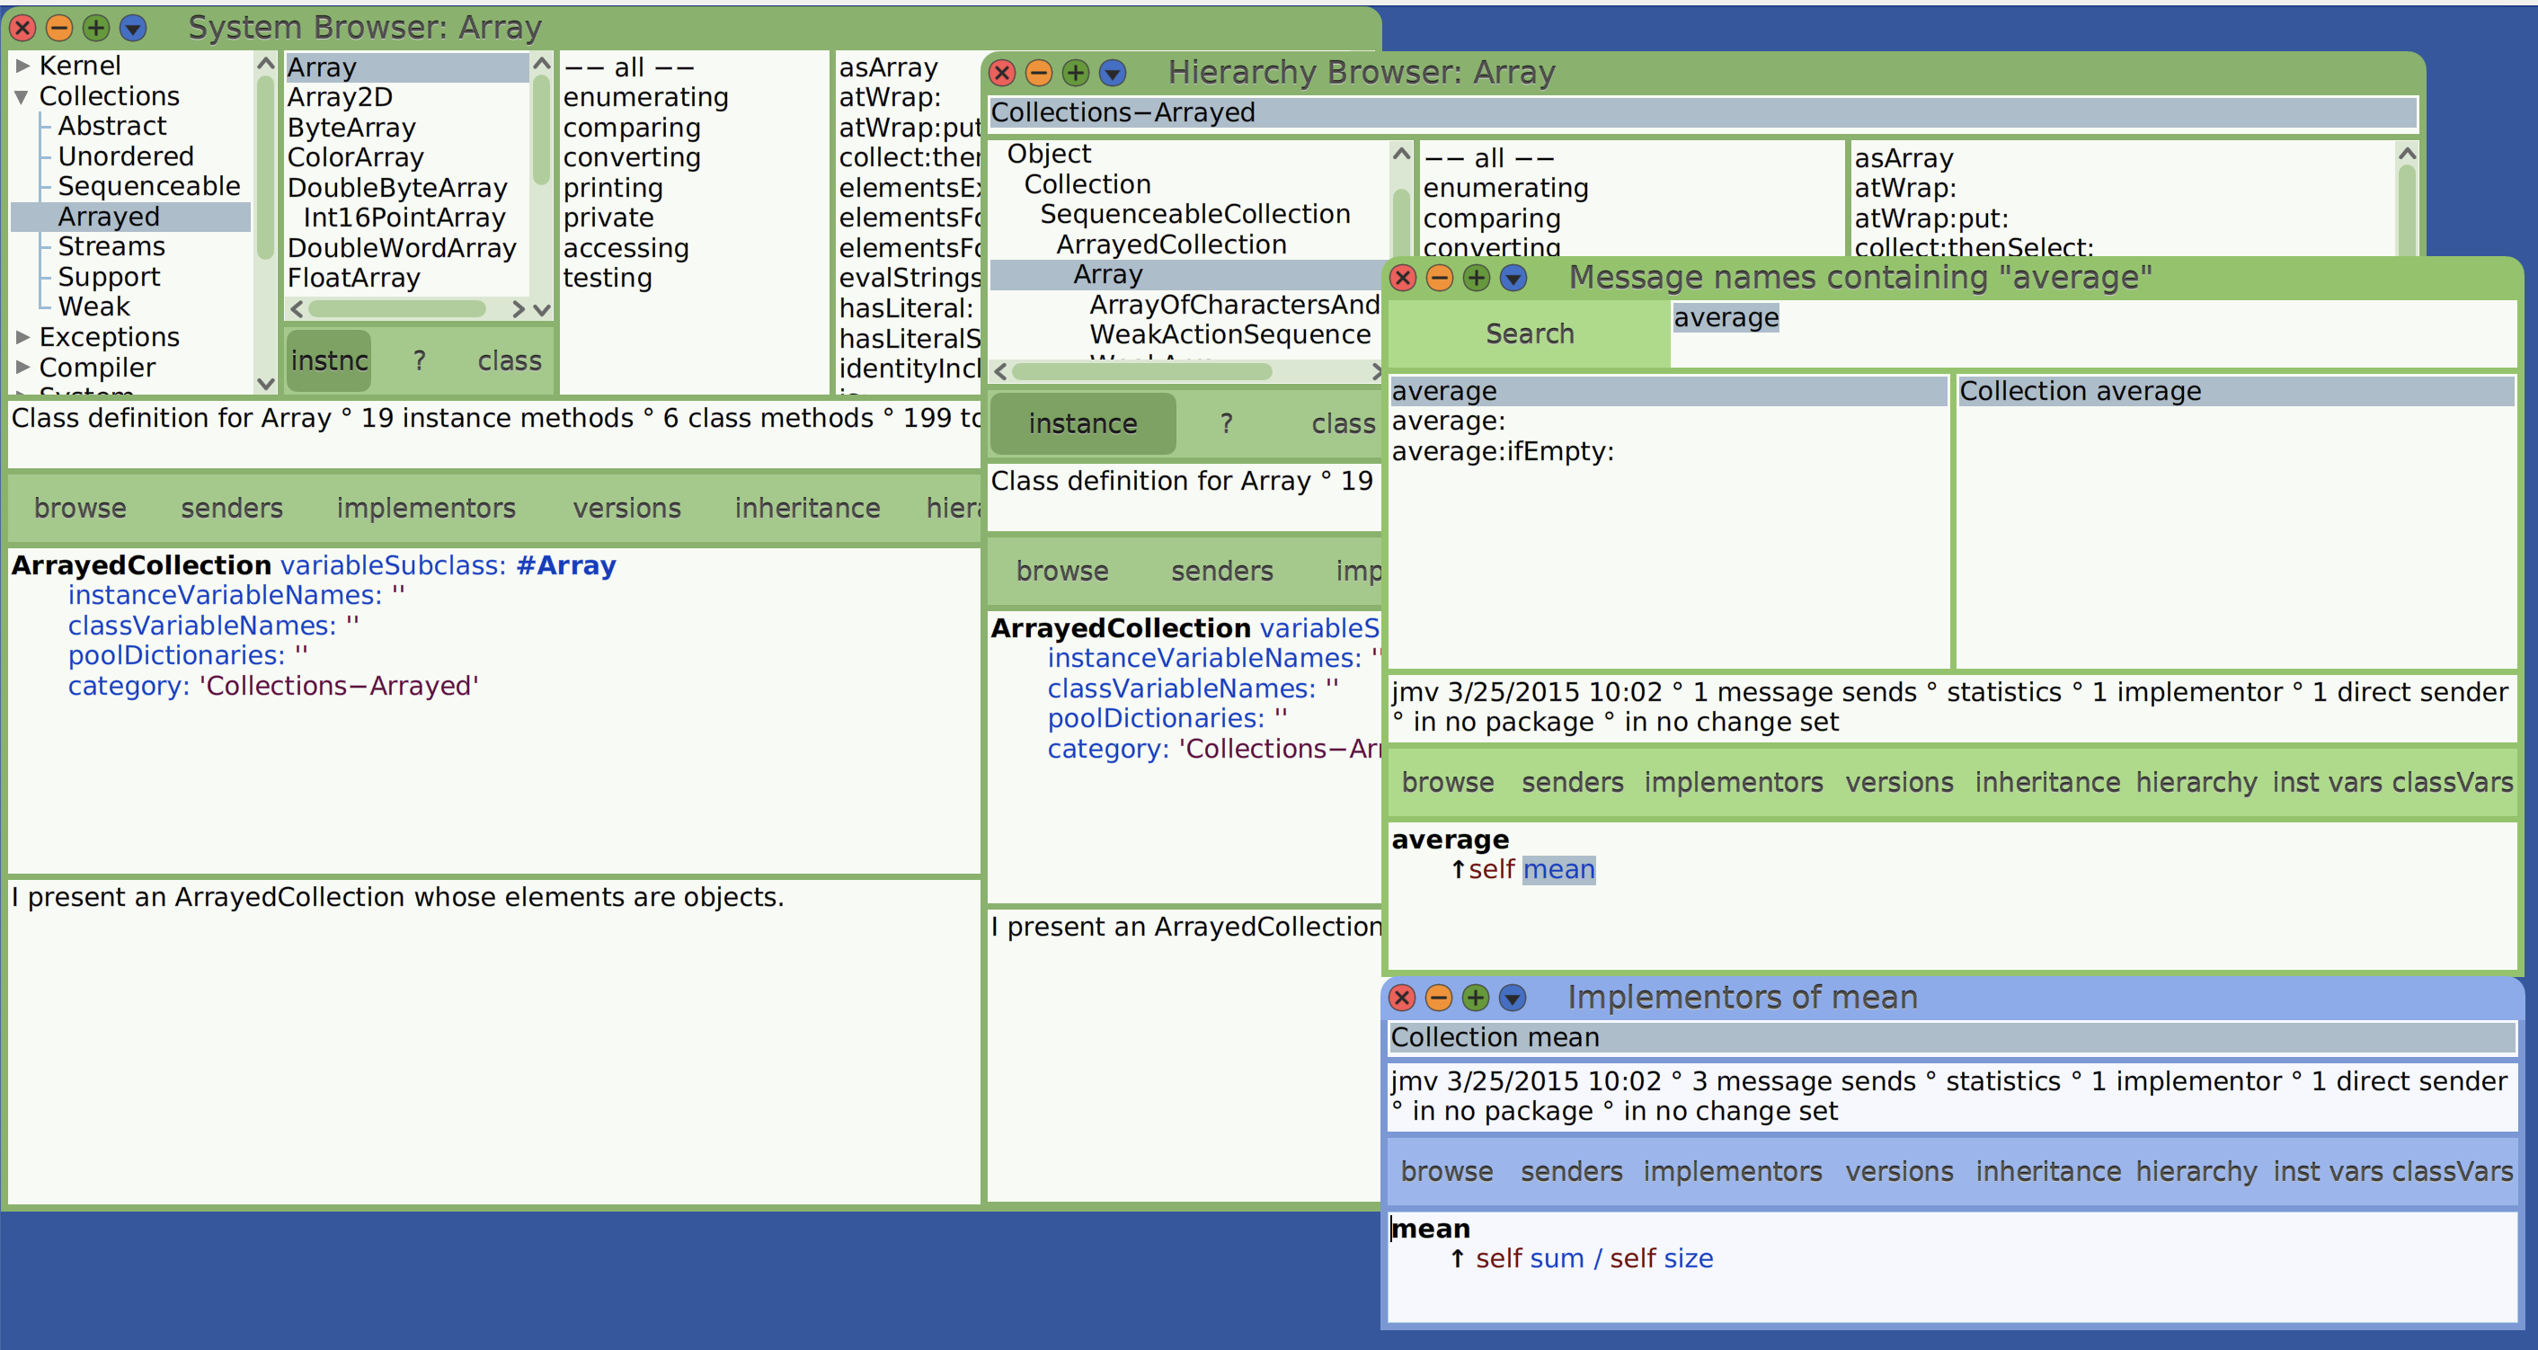The height and width of the screenshot is (1350, 2538).
Task: Expand the Kernel category
Action: pyautogui.click(x=22, y=65)
